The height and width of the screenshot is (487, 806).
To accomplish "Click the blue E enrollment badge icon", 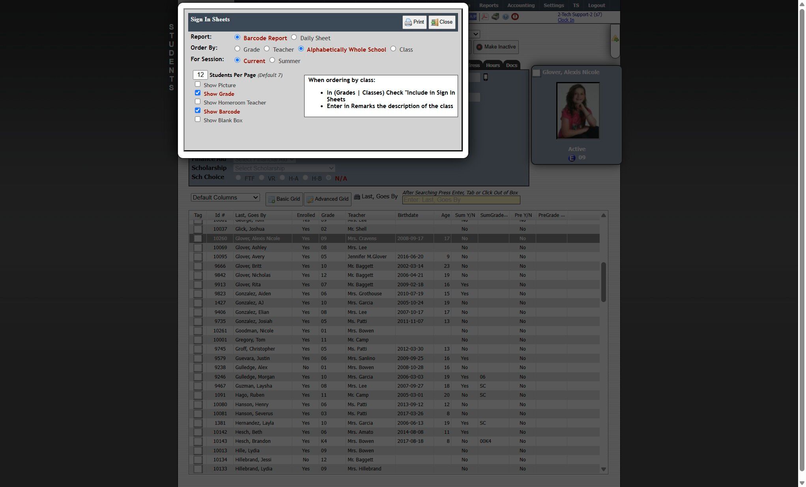I will point(572,158).
